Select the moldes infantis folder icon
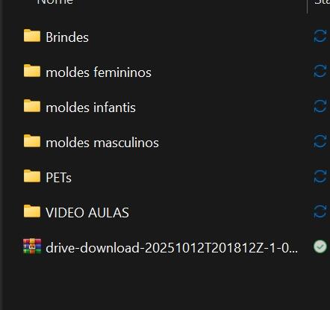Image resolution: width=330 pixels, height=310 pixels. 32,106
